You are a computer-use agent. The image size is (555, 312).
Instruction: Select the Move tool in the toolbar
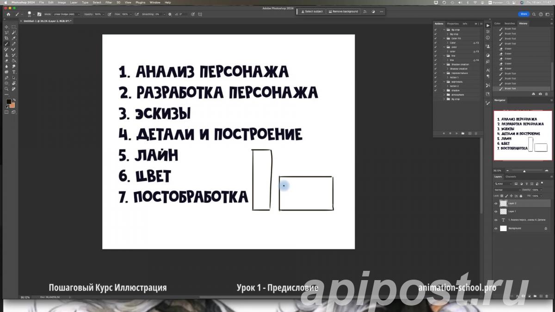6,27
